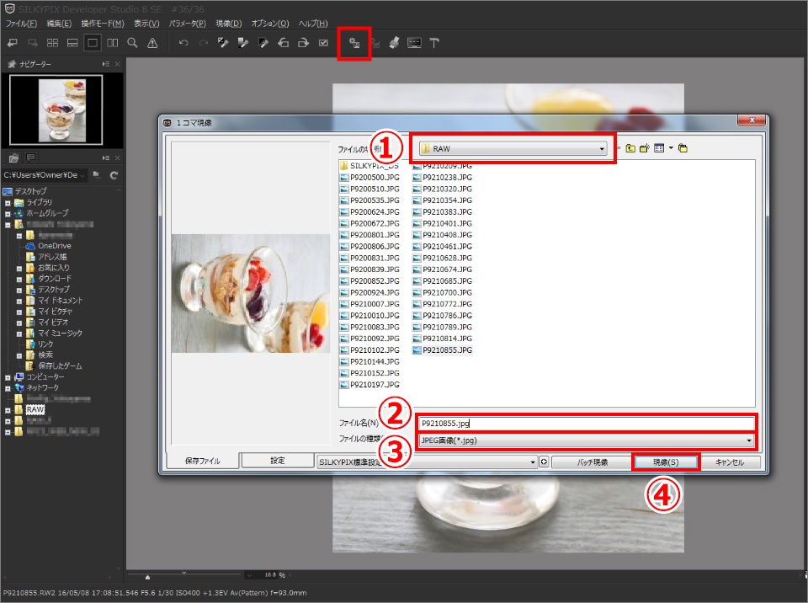Click the 現像(S) develop button
The height and width of the screenshot is (603, 808).
point(666,462)
